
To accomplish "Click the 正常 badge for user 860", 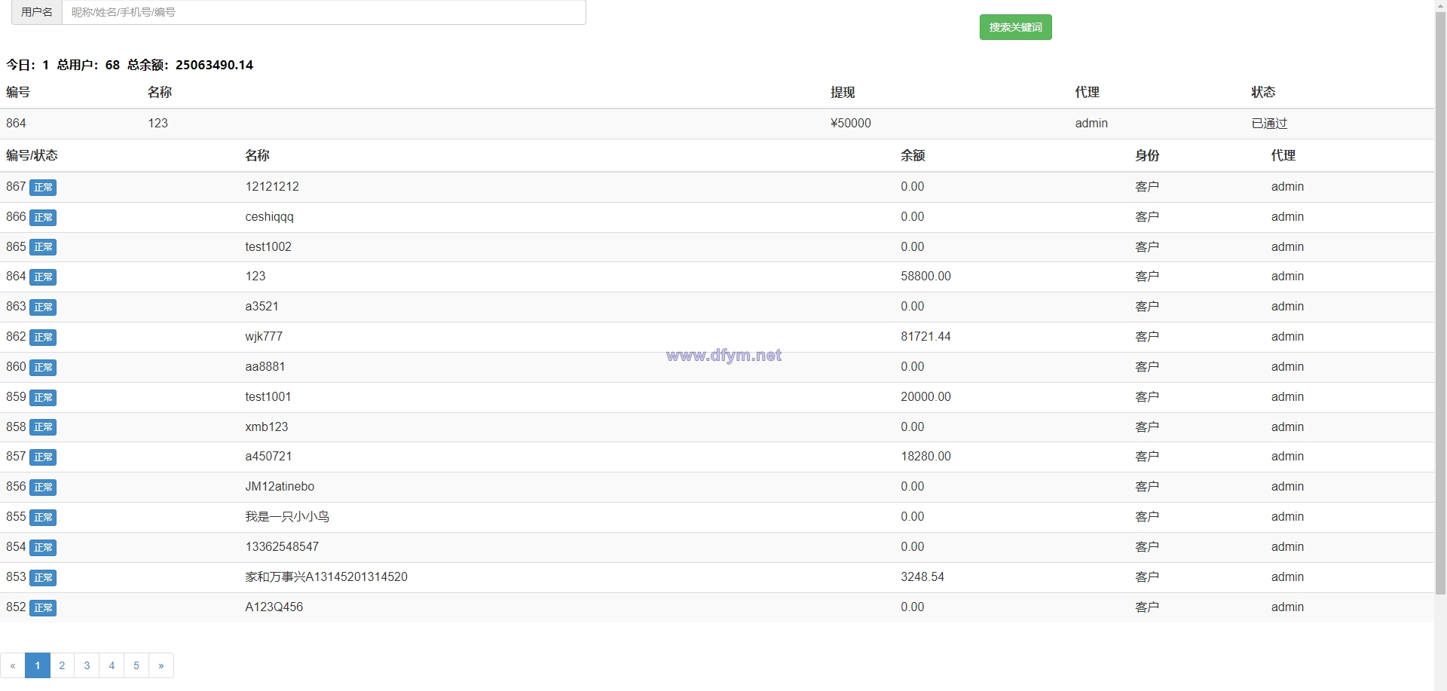I will click(x=43, y=368).
